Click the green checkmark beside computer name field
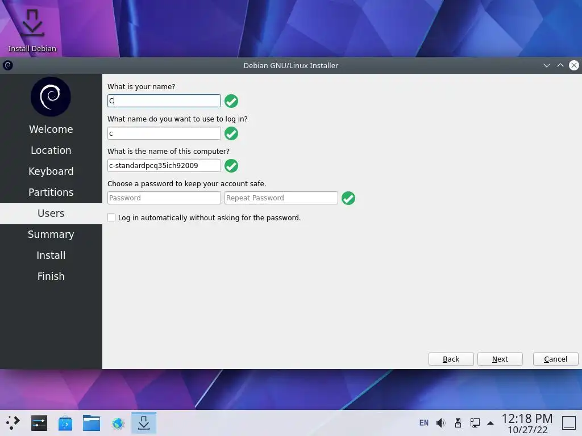Image resolution: width=582 pixels, height=436 pixels. click(231, 166)
